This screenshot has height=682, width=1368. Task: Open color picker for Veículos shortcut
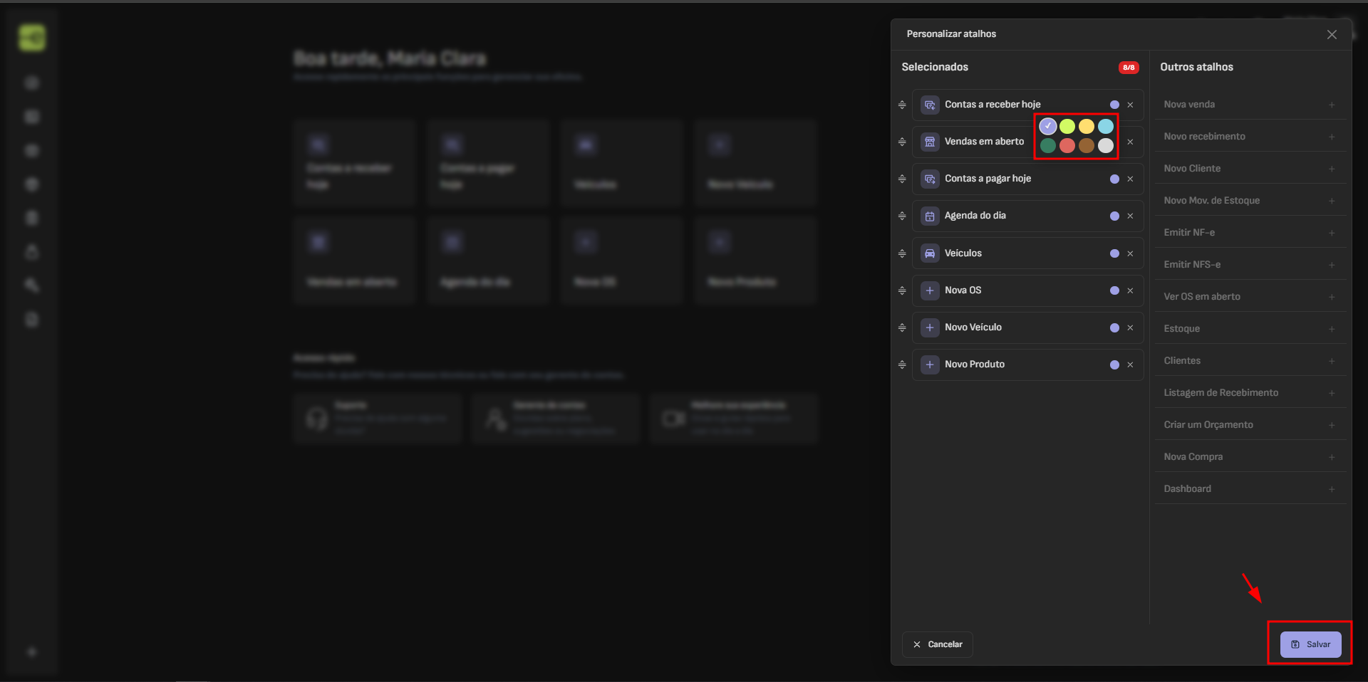(1114, 253)
